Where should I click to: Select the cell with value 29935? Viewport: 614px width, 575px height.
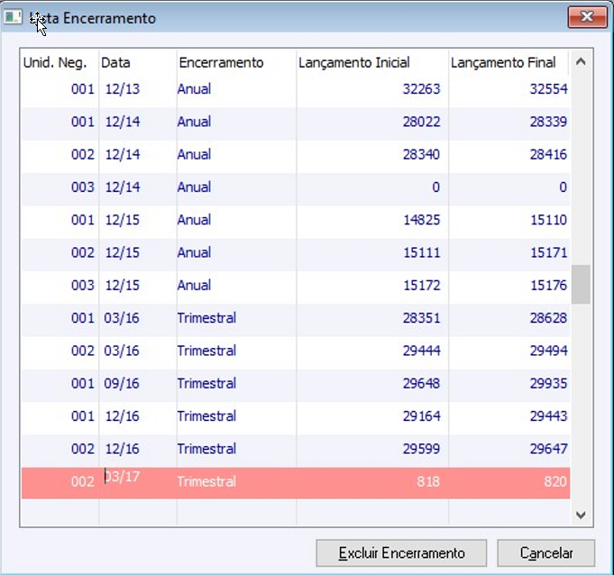point(548,383)
